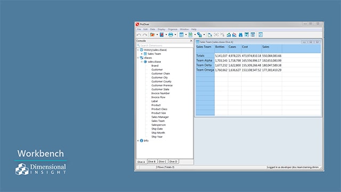Click the blue tabular view icon

[x=181, y=35]
